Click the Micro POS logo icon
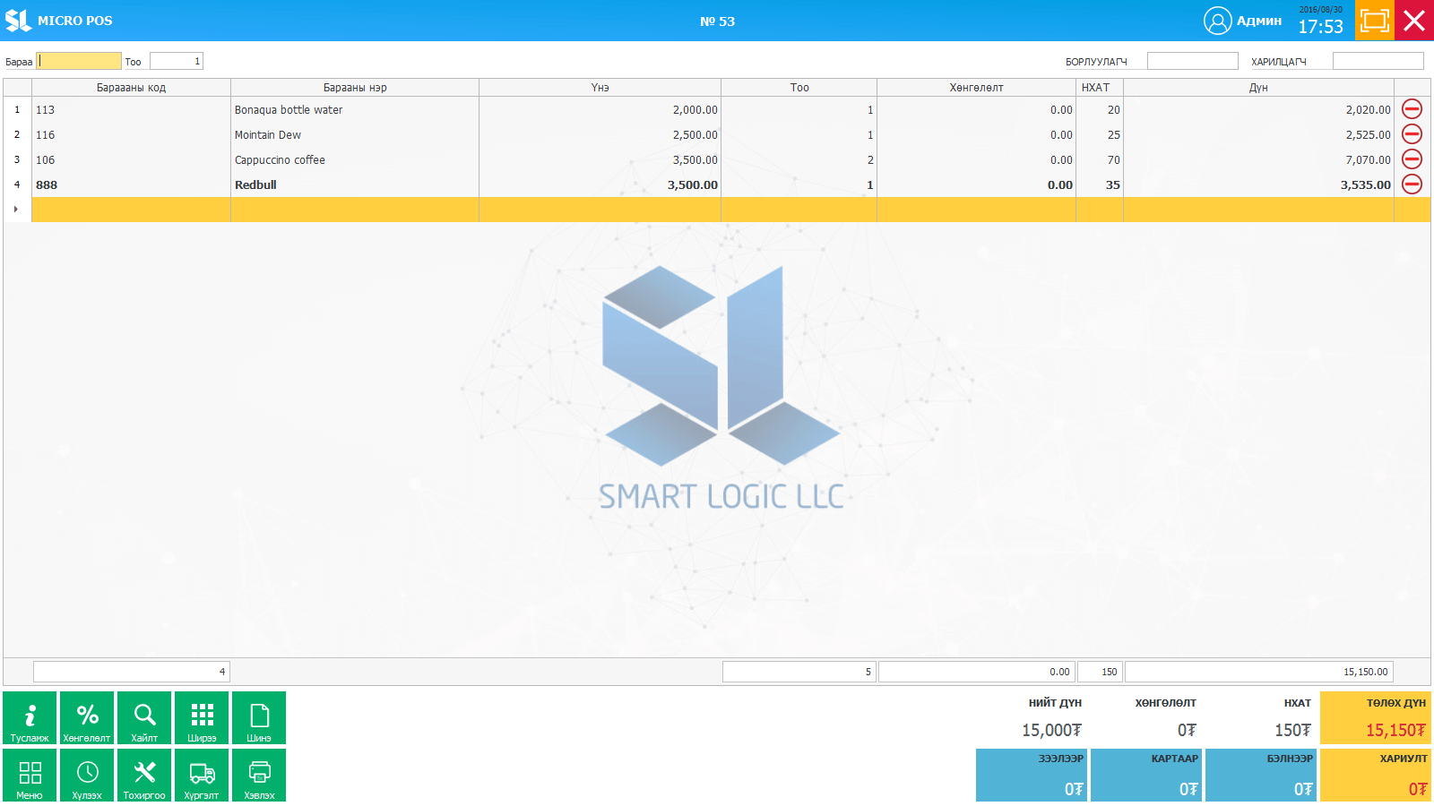The width and height of the screenshot is (1434, 806). pos(18,21)
